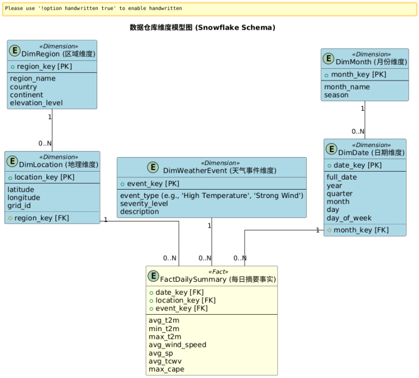The image size is (419, 378).
Task: Click the diamond marker beside region_key [FK]
Action: pyautogui.click(x=10, y=218)
